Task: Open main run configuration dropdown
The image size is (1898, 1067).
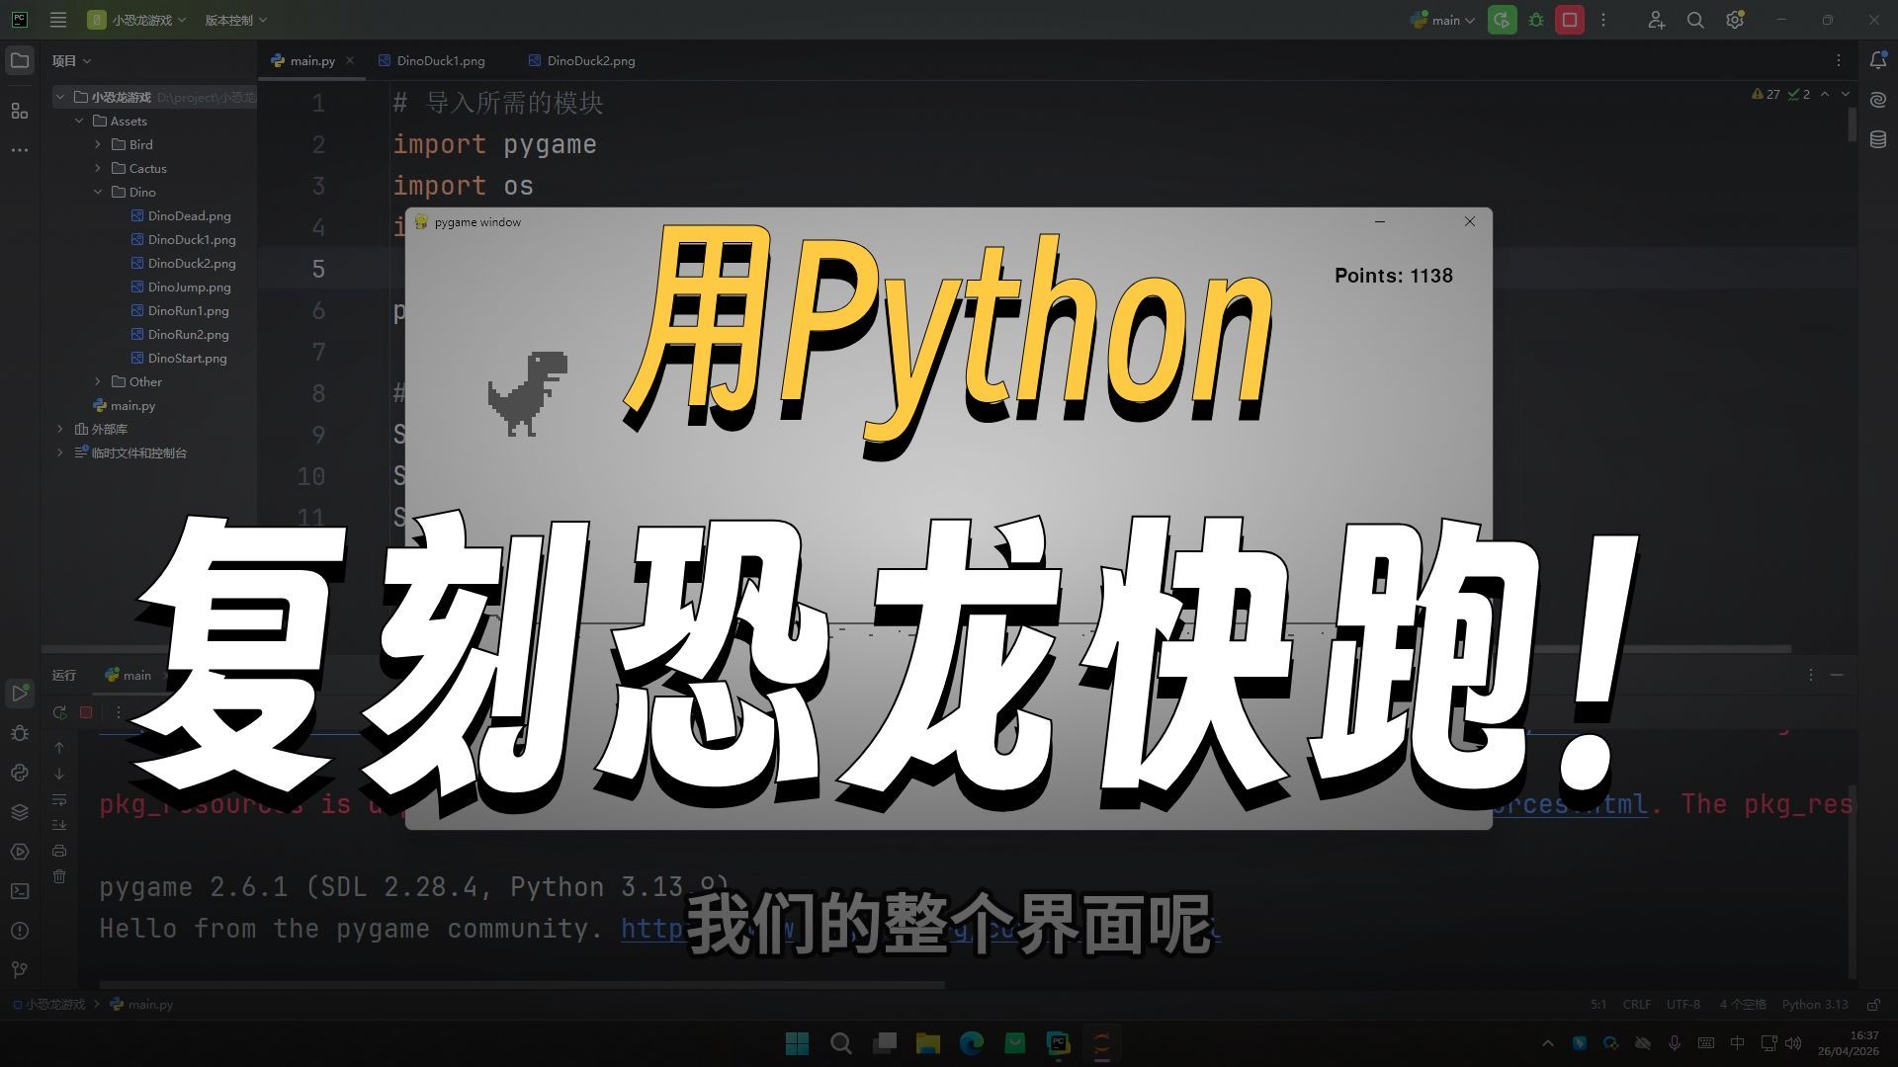Action: pyautogui.click(x=1443, y=20)
